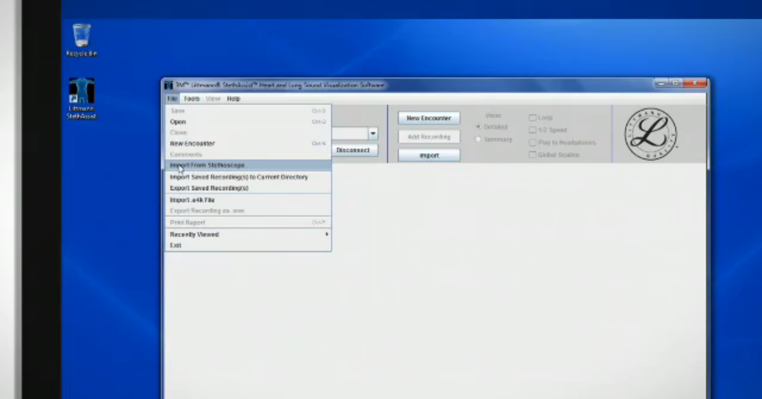The image size is (762, 399).
Task: Choose Import From Stethoscope
Action: [248, 165]
